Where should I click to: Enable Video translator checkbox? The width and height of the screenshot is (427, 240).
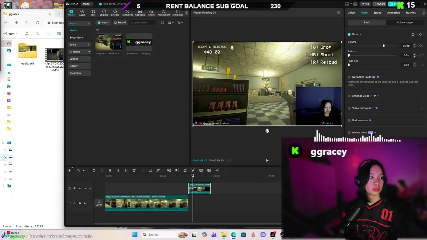click(x=349, y=108)
